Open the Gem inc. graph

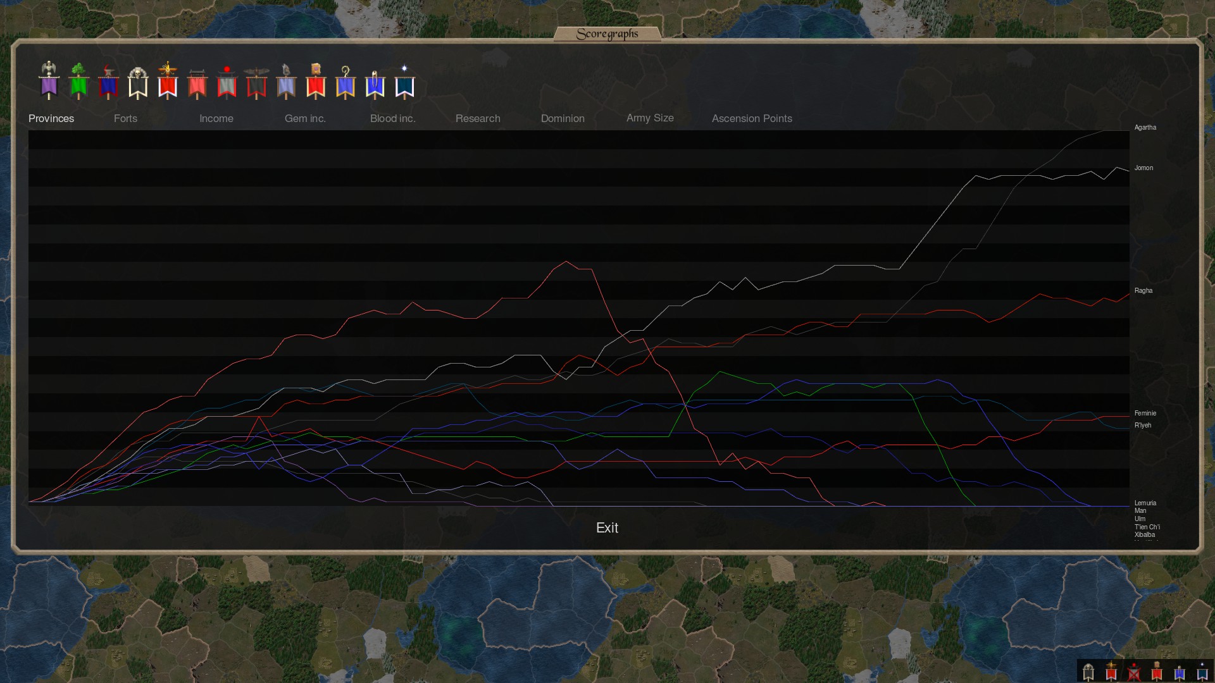pyautogui.click(x=305, y=118)
